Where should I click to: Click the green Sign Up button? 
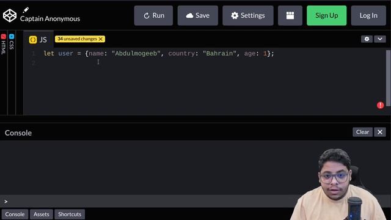(x=327, y=15)
